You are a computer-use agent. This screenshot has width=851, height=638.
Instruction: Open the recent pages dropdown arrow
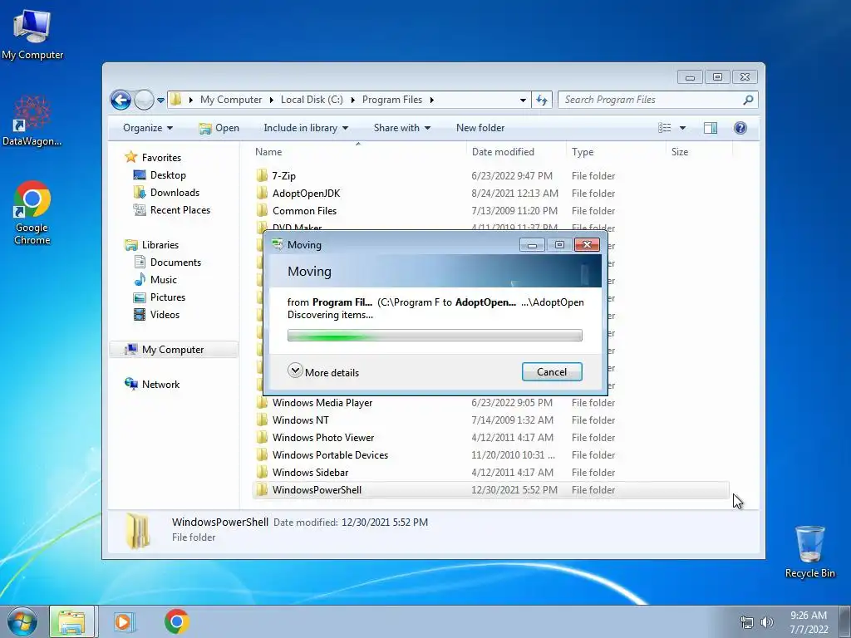(160, 101)
